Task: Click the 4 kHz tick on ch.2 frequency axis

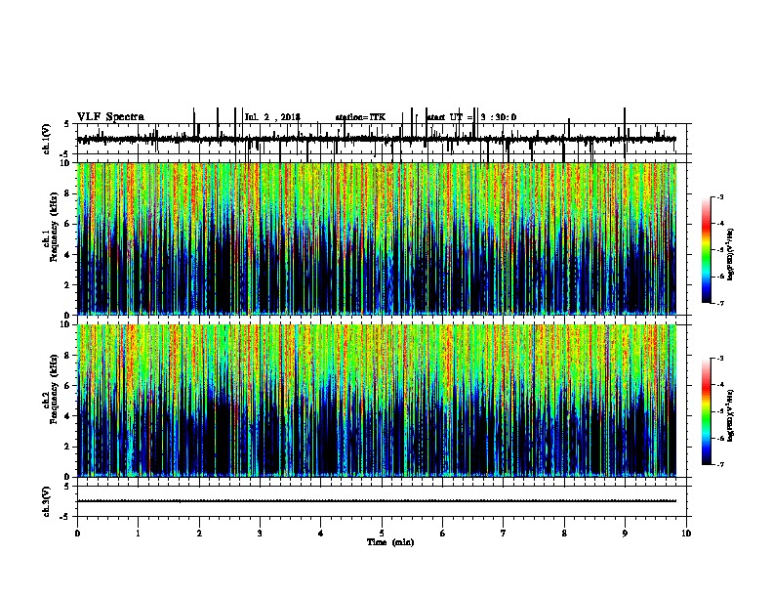Action: 68,416
